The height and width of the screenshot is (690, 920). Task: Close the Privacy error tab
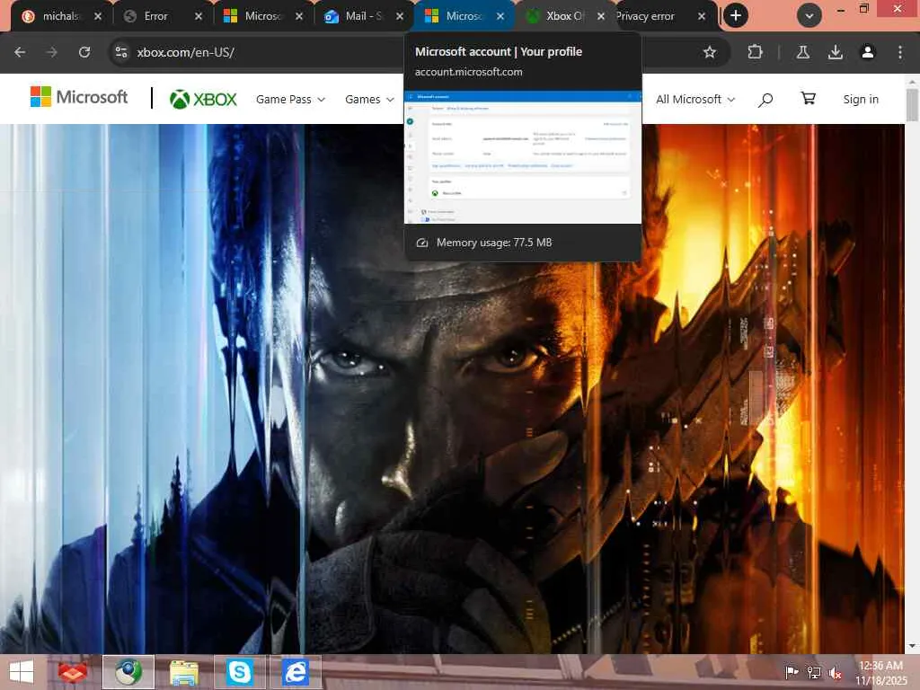(x=701, y=16)
